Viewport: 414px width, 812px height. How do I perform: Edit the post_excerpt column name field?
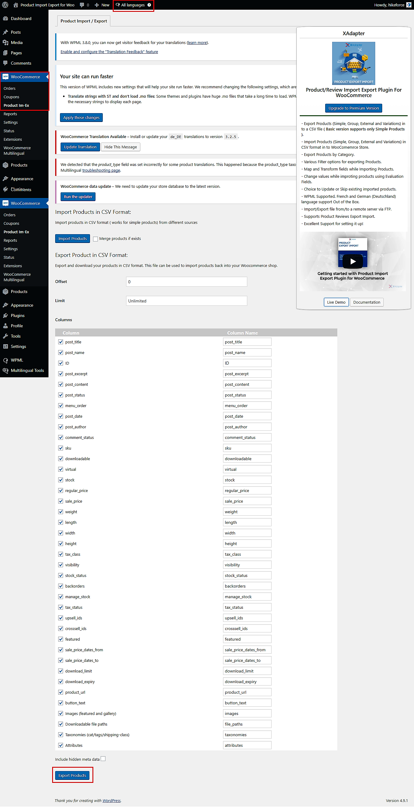tap(247, 373)
